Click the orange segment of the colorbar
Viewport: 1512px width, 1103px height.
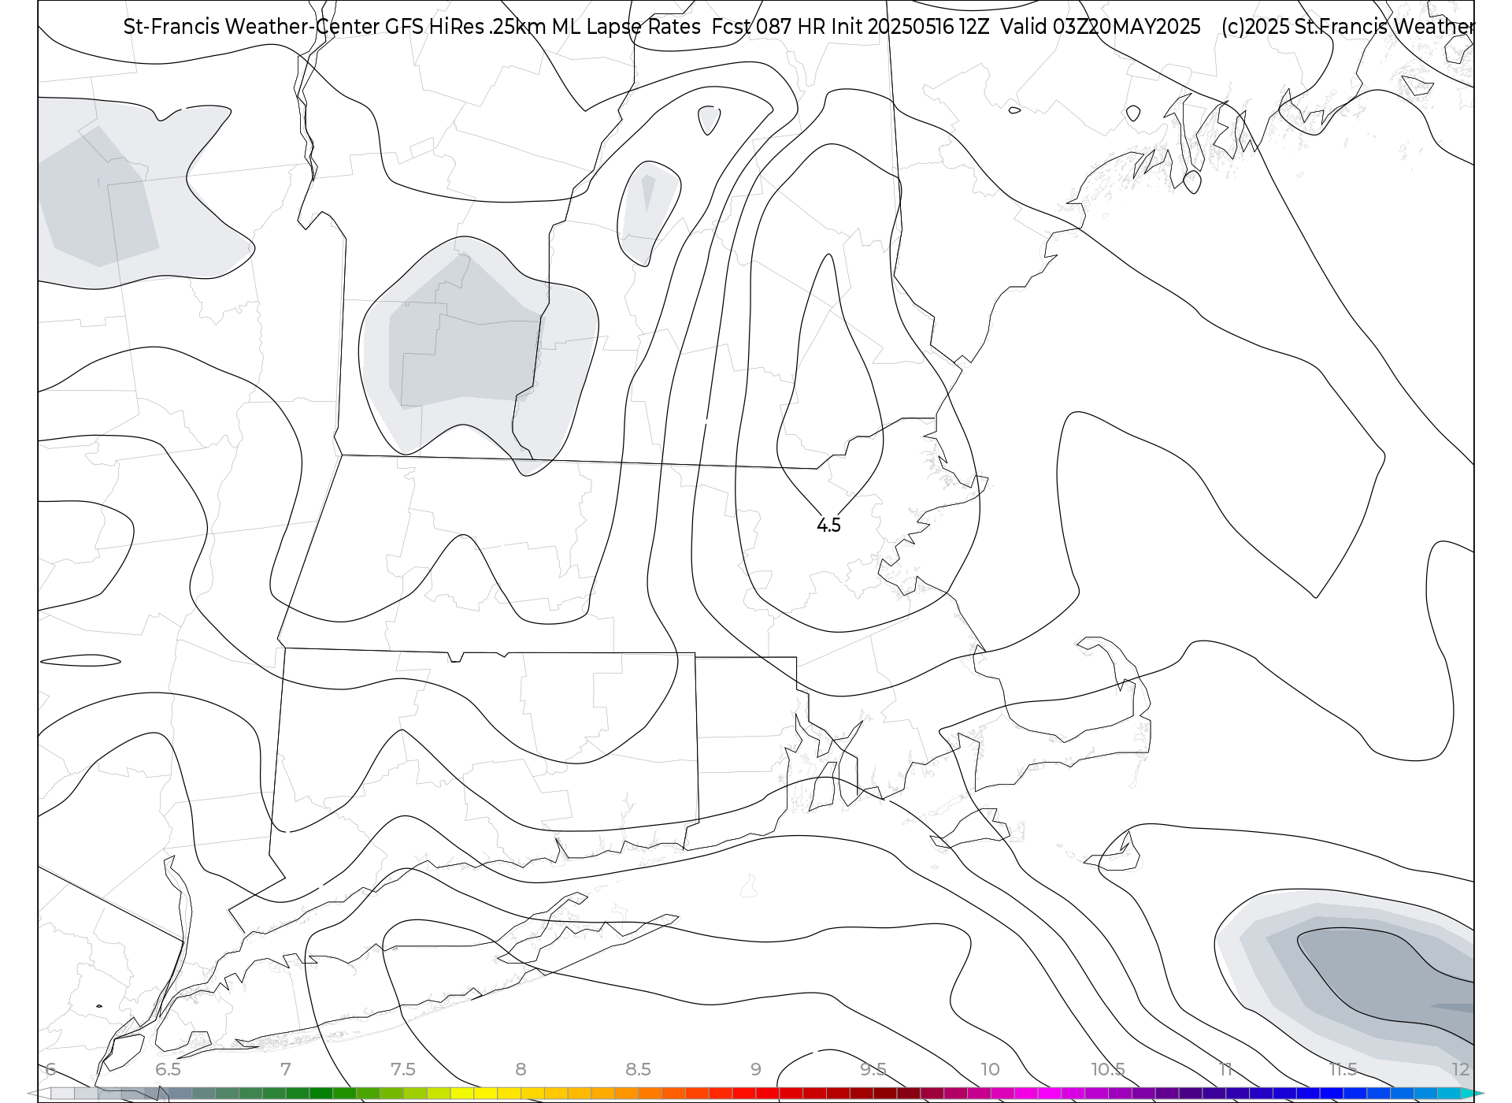627,1094
